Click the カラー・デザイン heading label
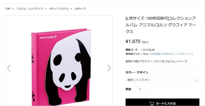Screen dimensions: 205x106 (x=137, y=72)
